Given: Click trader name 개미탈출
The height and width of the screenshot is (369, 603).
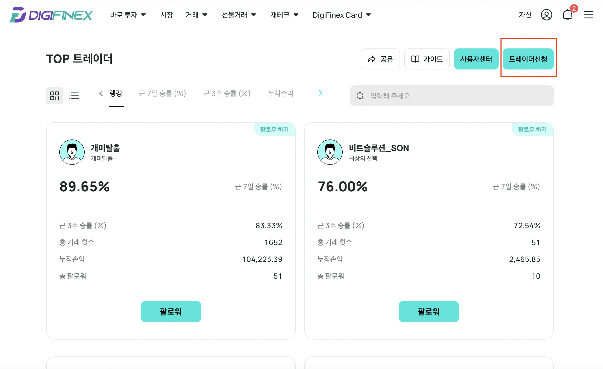Looking at the screenshot, I should 105,148.
